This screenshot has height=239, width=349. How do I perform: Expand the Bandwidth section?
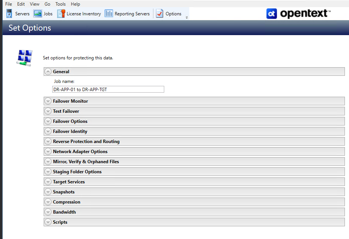48,212
